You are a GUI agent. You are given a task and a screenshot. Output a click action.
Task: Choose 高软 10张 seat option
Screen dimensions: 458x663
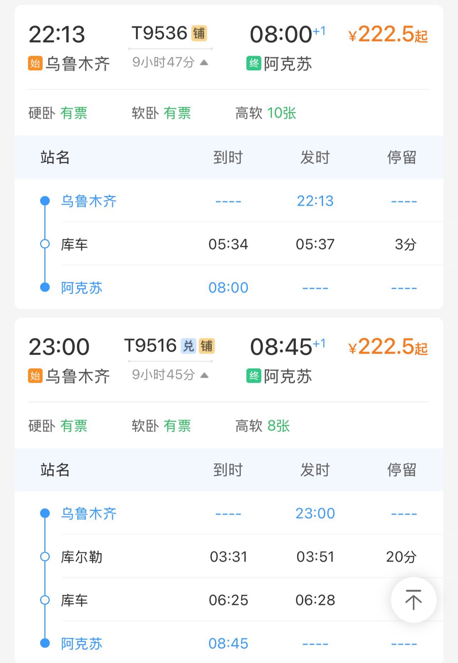pyautogui.click(x=265, y=113)
